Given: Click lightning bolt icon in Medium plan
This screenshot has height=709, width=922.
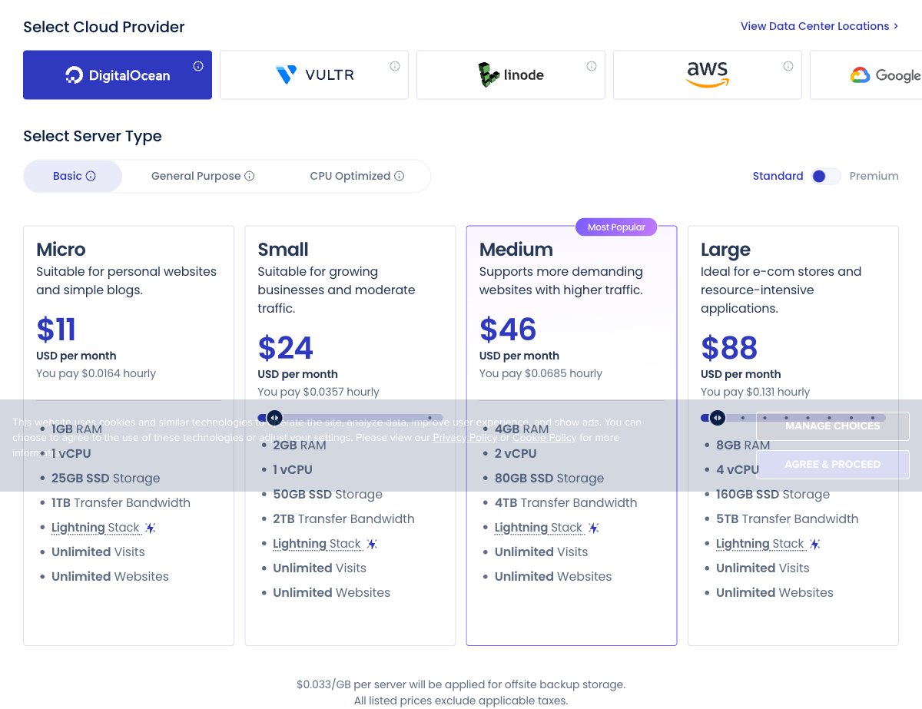Looking at the screenshot, I should [x=594, y=528].
